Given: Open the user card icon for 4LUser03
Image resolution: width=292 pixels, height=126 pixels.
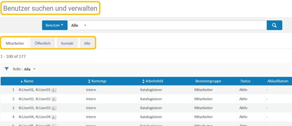Looking at the screenshot, I should (x=54, y=108).
